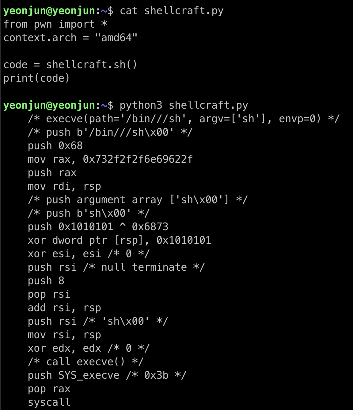Click the 'push SYS_execve' instruction
Screen dimensions: 353x410
(74, 375)
